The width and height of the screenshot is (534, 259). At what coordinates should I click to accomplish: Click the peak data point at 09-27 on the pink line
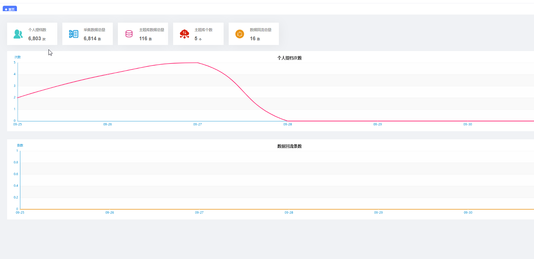(198, 63)
